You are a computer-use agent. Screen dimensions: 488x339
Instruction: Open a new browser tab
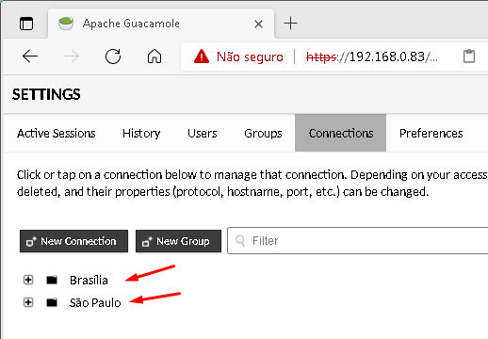[x=290, y=24]
